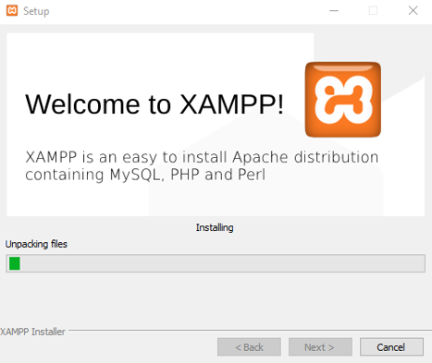
Task: Click the green installation progress bar
Action: pyautogui.click(x=216, y=263)
